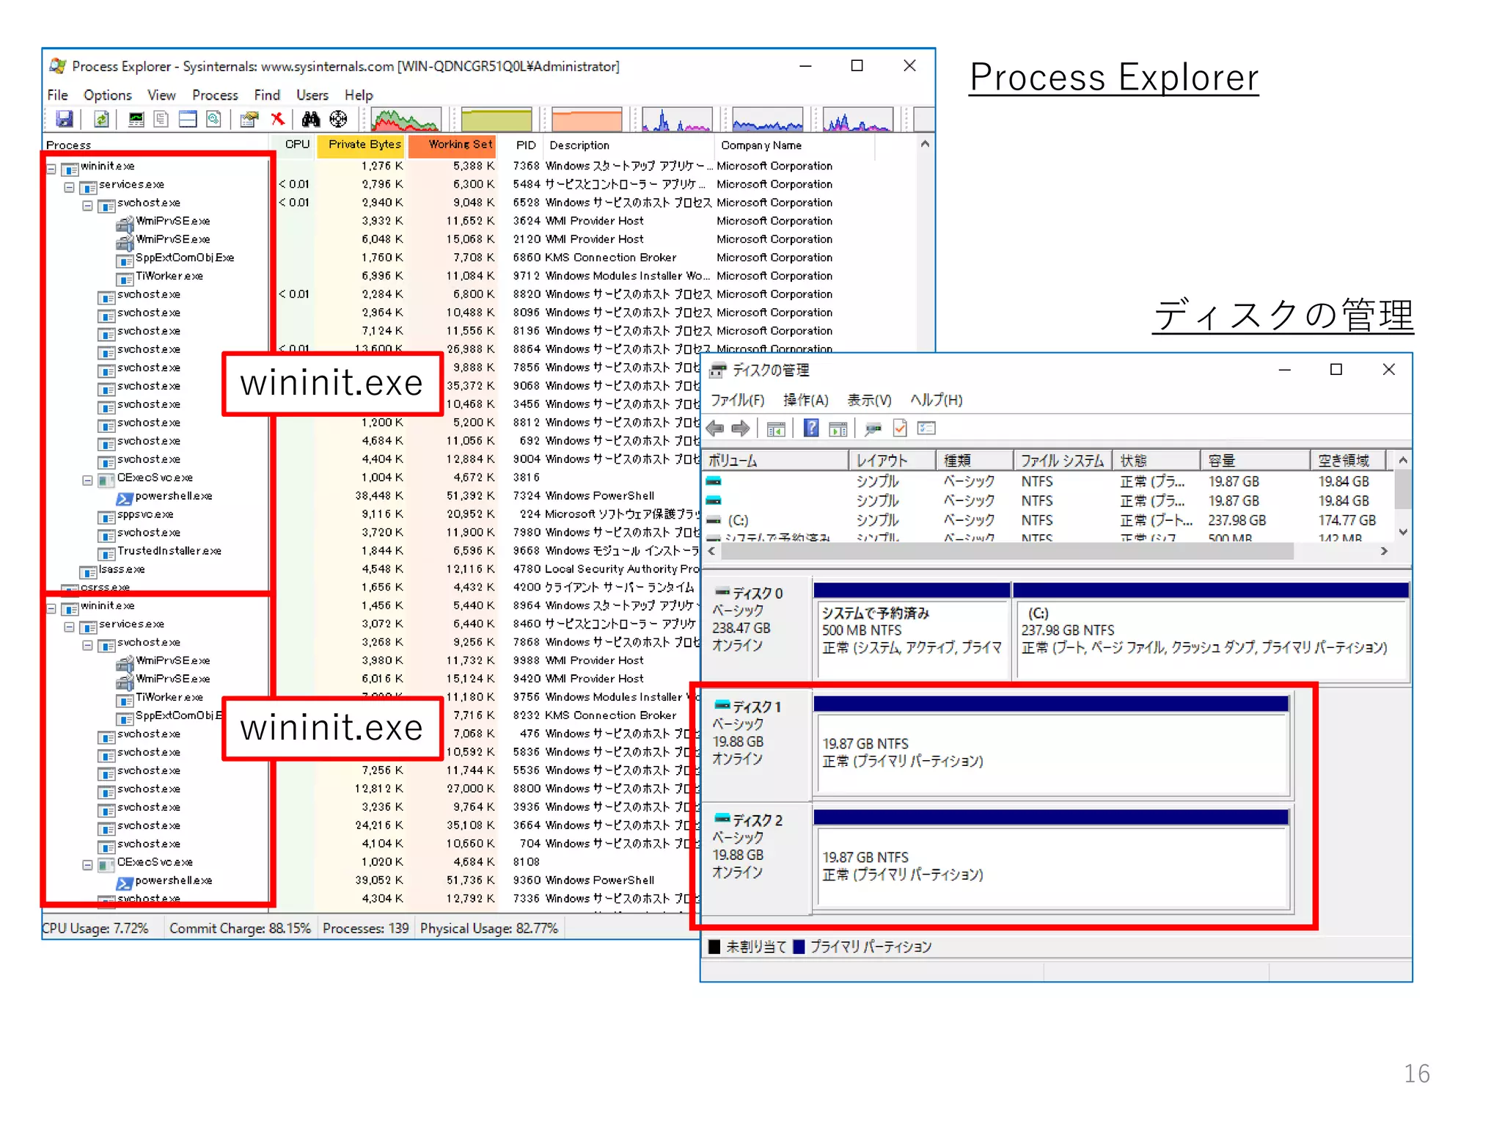Sort volumes by the 空き領域 column header
Viewport: 1502px width, 1127px height.
click(x=1347, y=461)
